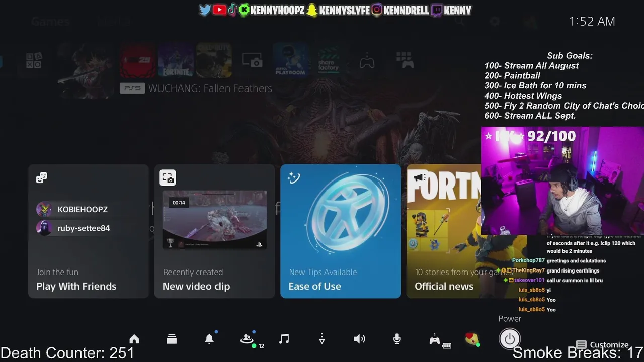Image resolution: width=644 pixels, height=362 pixels.
Task: Open Customize for the control center
Action: click(602, 345)
